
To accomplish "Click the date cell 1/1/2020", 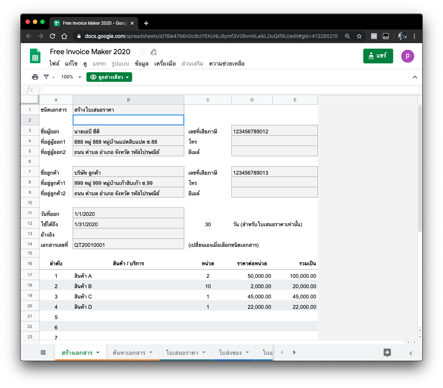I will click(x=128, y=214).
